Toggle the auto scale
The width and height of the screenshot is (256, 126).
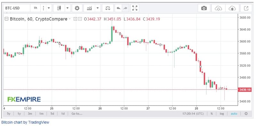point(234,114)
